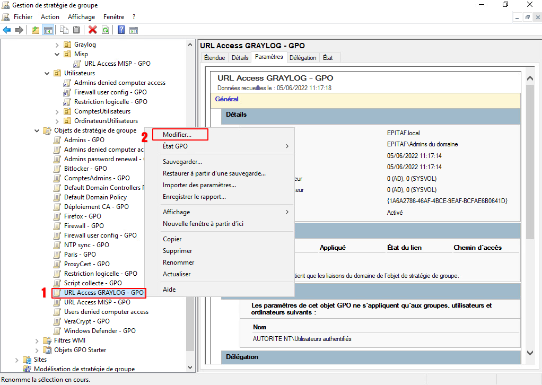Open the blue Help question mark icon

[x=121, y=30]
